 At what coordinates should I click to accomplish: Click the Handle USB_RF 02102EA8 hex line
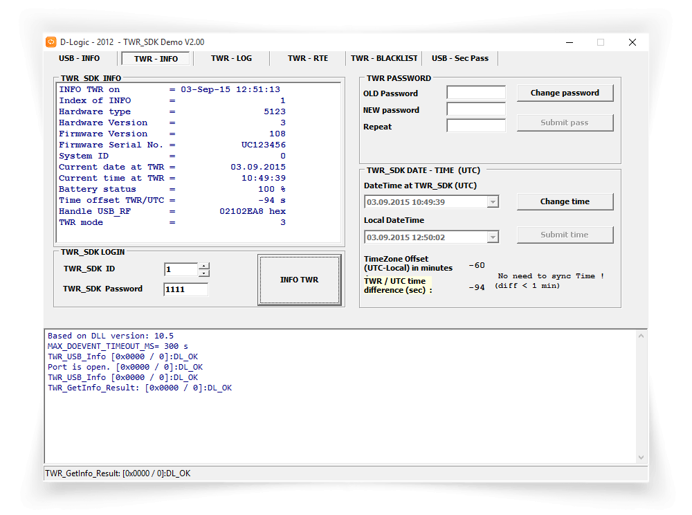click(x=172, y=211)
